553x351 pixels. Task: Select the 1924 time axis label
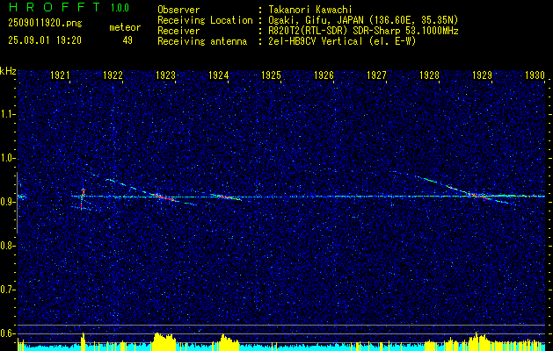[x=218, y=75]
